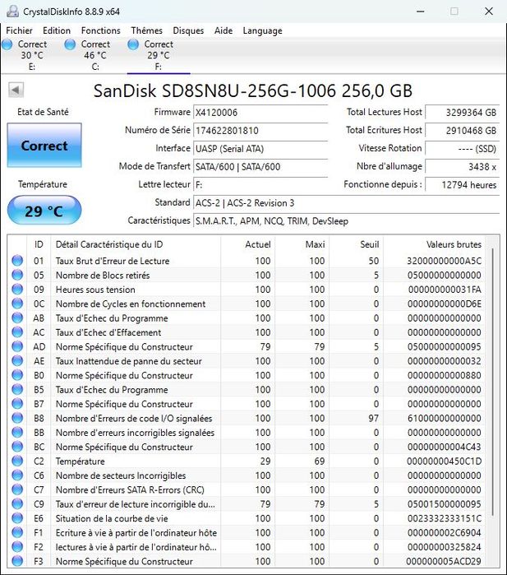Click status orb for ID 05 row
This screenshot has width=507, height=575.
coord(17,275)
